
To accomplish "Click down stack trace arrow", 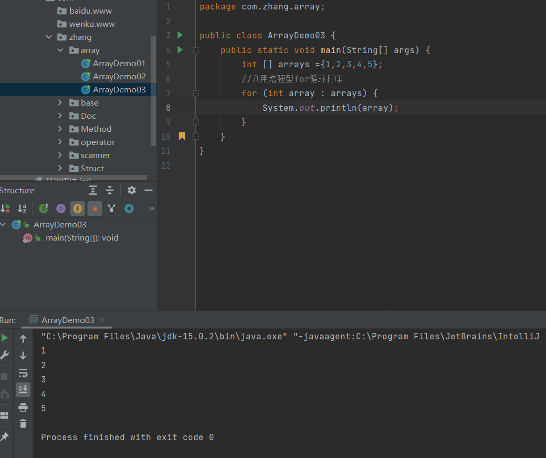I will (x=23, y=356).
